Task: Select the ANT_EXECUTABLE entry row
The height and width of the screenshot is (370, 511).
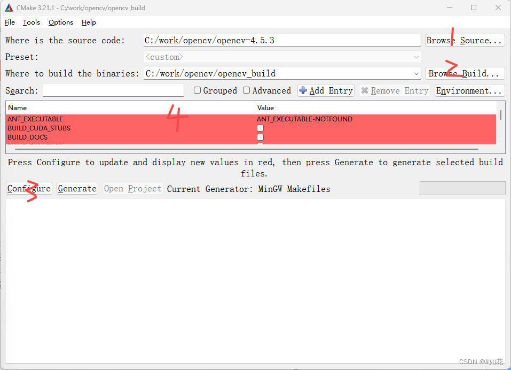Action: point(34,119)
